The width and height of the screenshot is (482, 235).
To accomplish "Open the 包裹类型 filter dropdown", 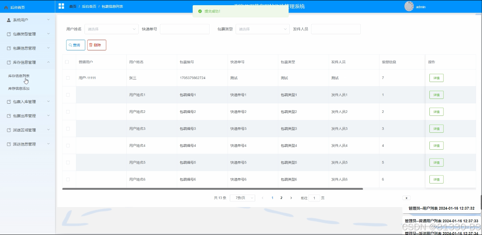I will pos(263,29).
